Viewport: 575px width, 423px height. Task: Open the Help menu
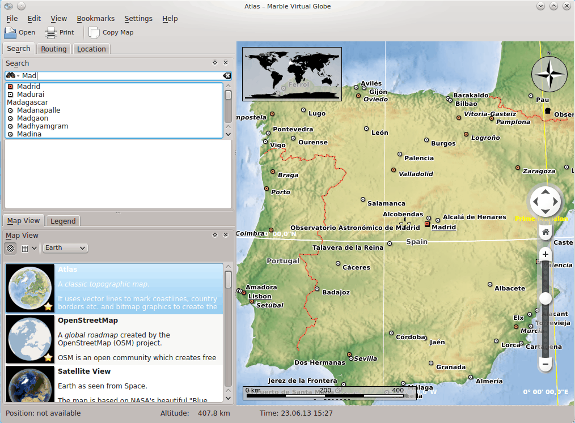click(x=170, y=19)
